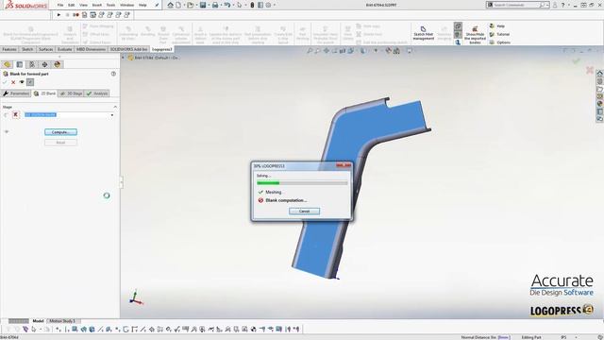Switch to the Sketch tab
The height and width of the screenshot is (340, 604).
click(27, 49)
